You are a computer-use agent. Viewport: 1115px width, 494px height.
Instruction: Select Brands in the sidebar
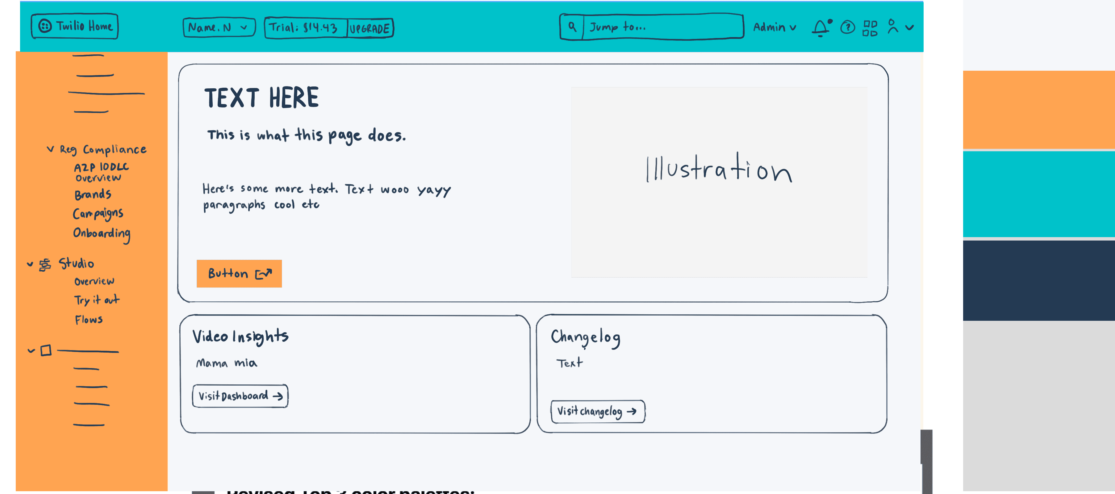93,194
